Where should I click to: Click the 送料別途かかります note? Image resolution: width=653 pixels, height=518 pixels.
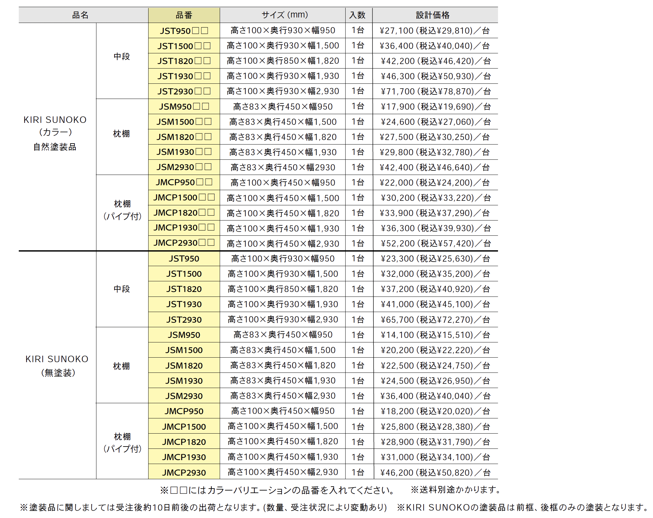click(456, 490)
